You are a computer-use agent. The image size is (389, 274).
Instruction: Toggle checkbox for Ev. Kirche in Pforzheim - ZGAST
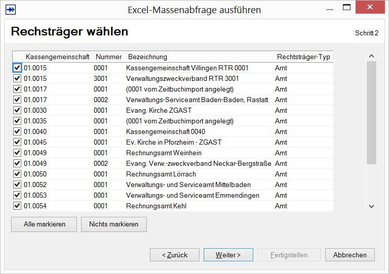coord(17,142)
